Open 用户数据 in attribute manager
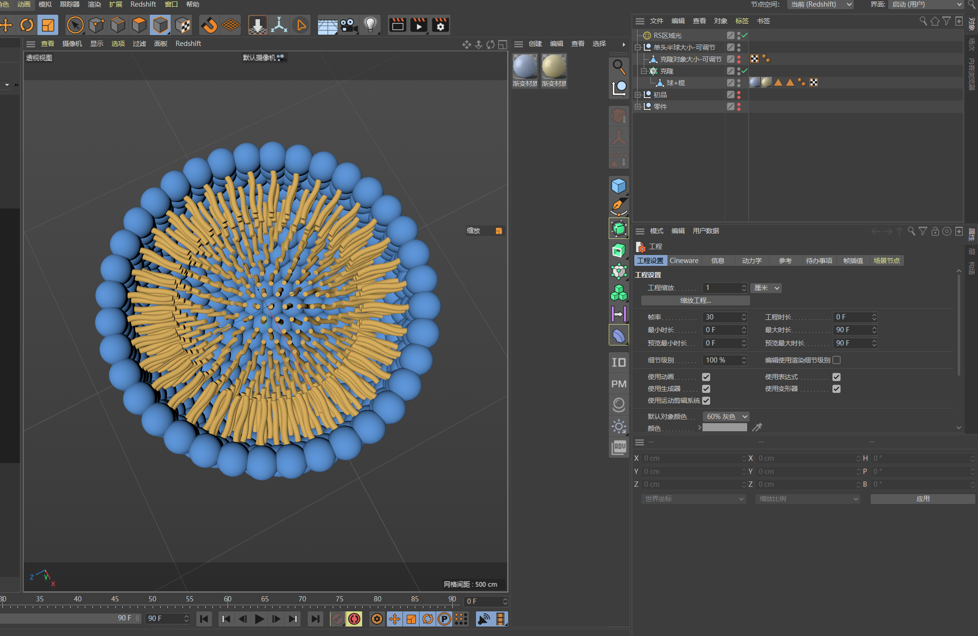Screen dimensions: 978x636 [705, 231]
